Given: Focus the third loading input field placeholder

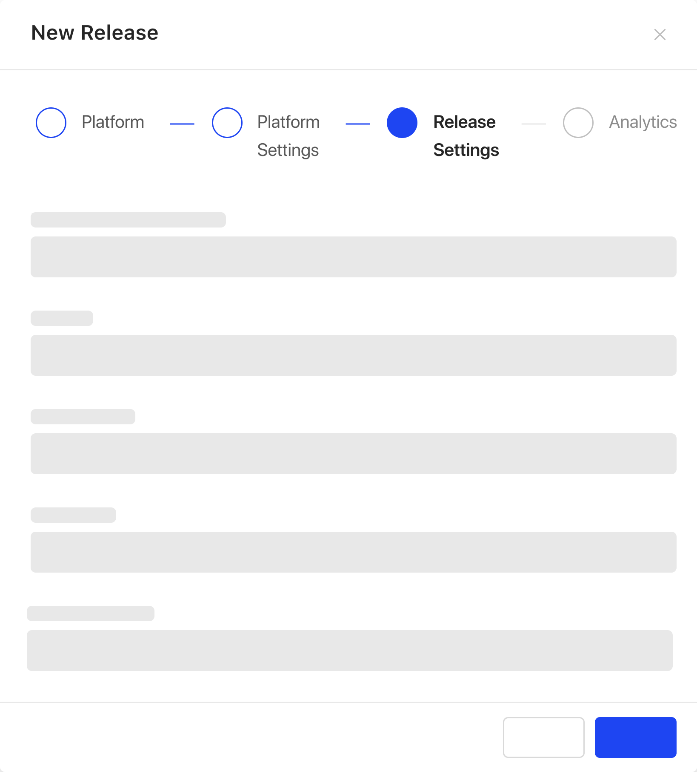Looking at the screenshot, I should [x=354, y=454].
